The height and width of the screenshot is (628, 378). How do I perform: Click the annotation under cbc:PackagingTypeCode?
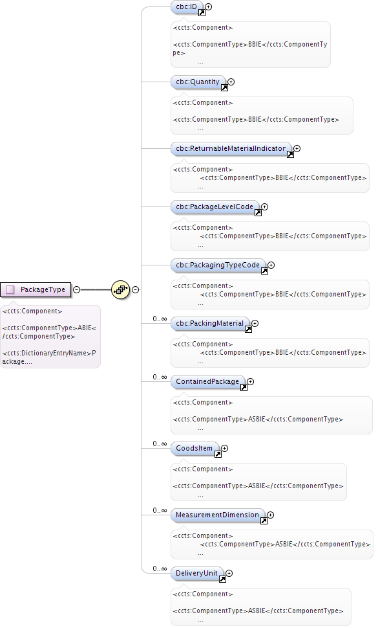tap(270, 295)
